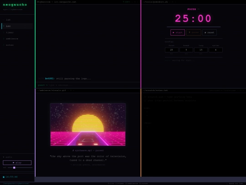Click the bot001 'still parsing the logs' message
Viewport: 246px width, 185px height.
65,79
